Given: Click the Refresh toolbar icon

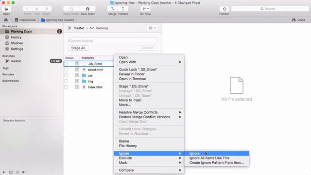Looking at the screenshot, I should point(225,9).
